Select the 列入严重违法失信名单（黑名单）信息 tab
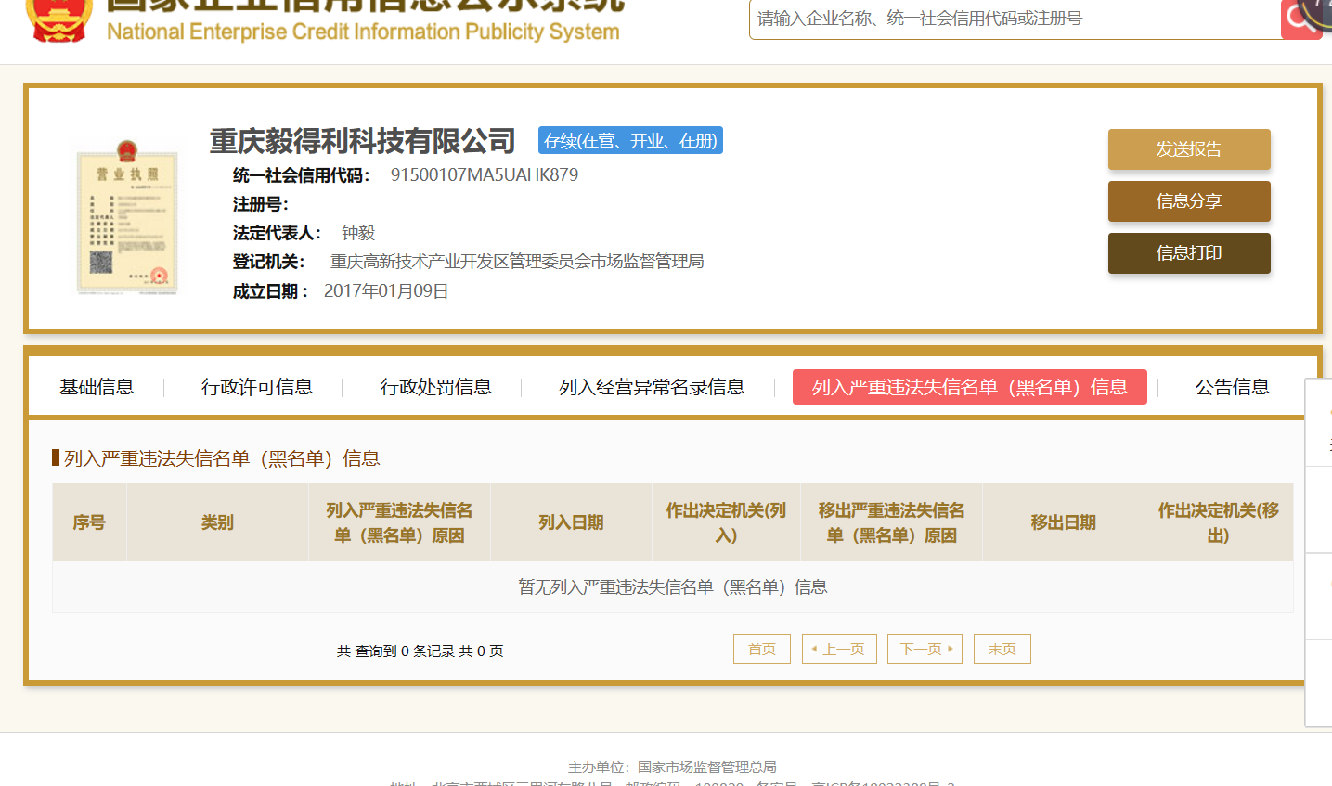 pyautogui.click(x=970, y=387)
